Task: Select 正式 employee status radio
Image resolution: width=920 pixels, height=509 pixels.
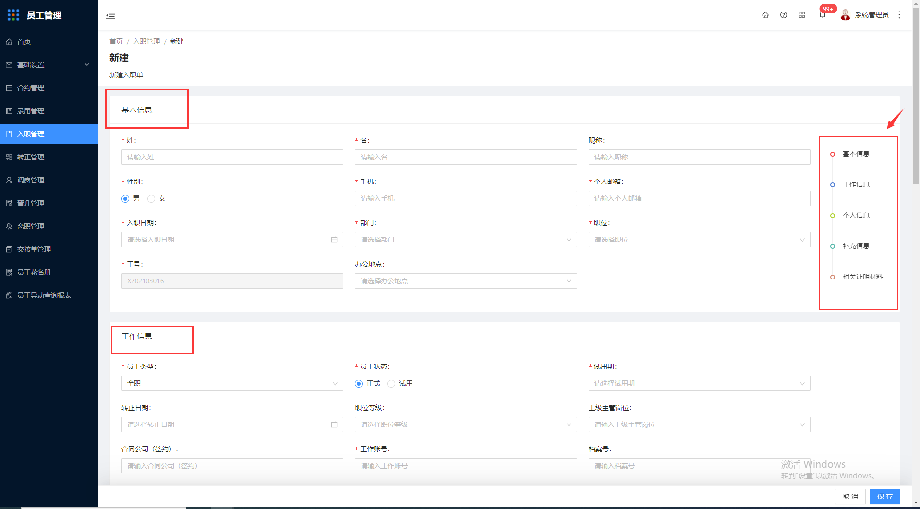Action: pyautogui.click(x=359, y=384)
